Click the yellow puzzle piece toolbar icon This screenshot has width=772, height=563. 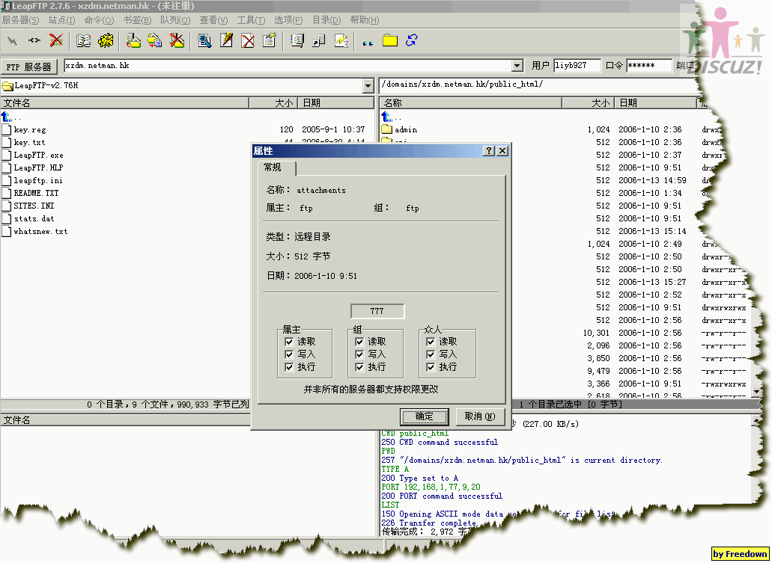point(106,41)
